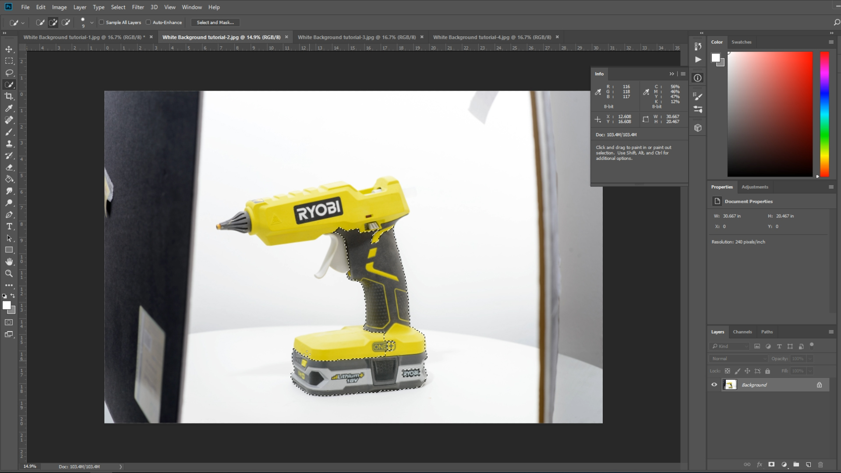Select the Rectangular Marquee tool

click(9, 61)
